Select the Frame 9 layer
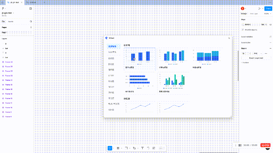This screenshot has width=273, height=153. tap(16, 112)
